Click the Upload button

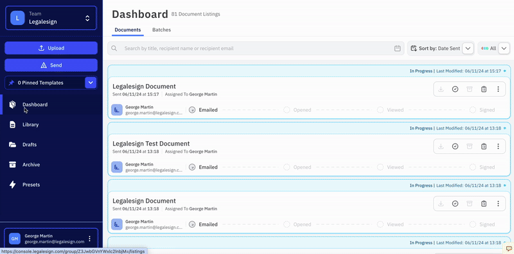point(51,48)
